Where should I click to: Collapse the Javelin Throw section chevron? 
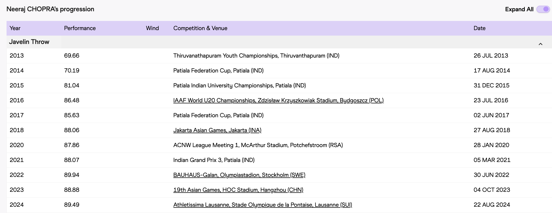pos(540,44)
